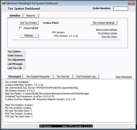Click the DB SQL Server connection message line
137x130 pixels.
42,88
